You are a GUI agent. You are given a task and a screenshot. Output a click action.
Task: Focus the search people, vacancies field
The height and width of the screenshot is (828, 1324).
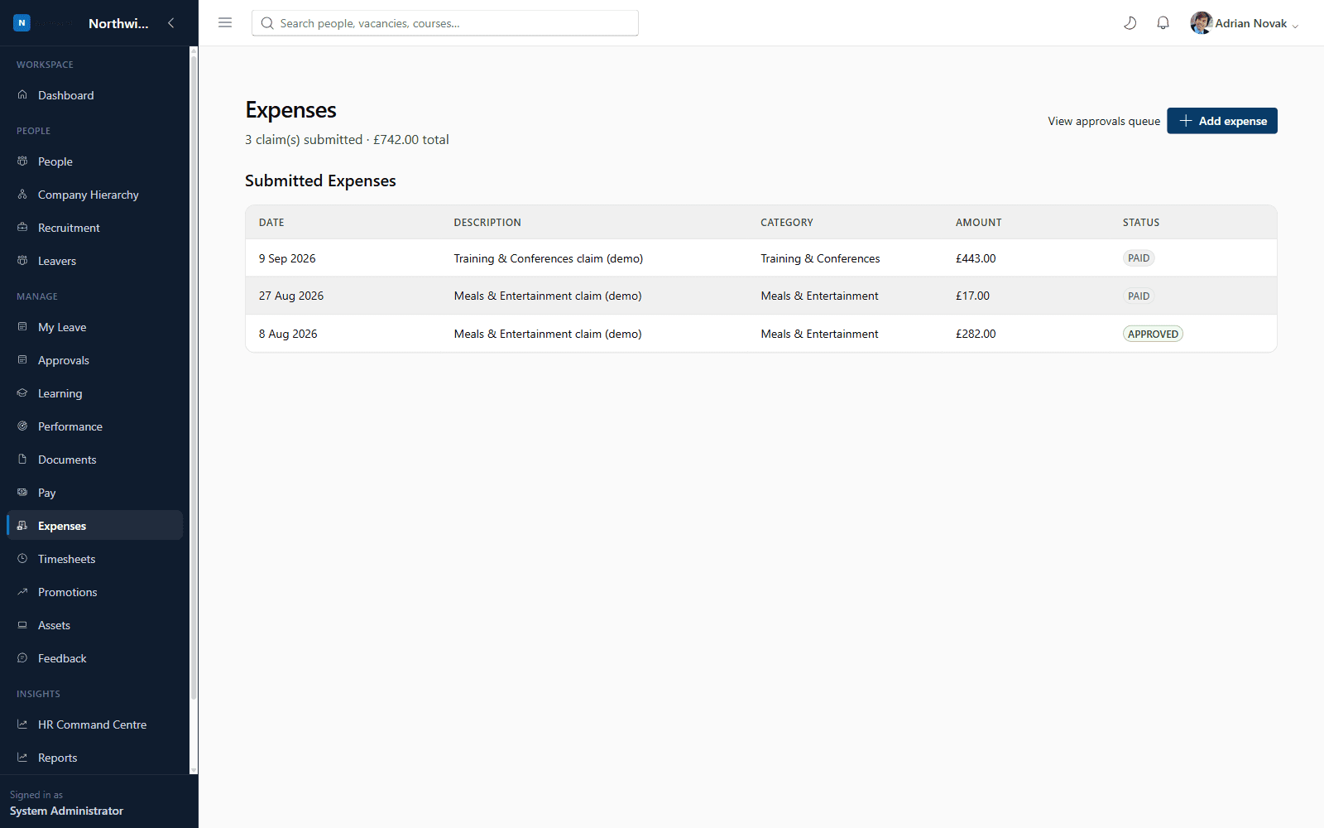tap(445, 23)
